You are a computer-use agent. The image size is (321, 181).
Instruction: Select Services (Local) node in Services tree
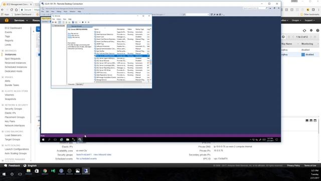click(59, 26)
